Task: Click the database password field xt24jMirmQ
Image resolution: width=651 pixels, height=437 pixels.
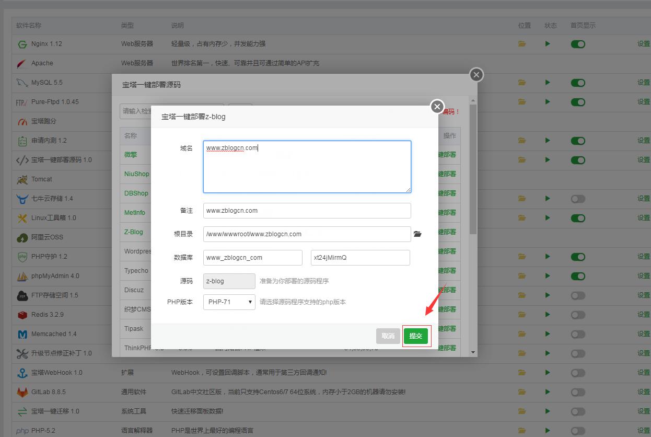Action: tap(361, 258)
